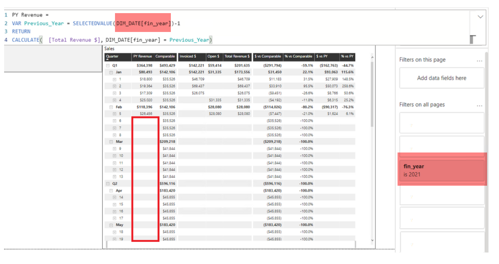Select the $59,414 Open $ cell
This screenshot has height=264, width=499.
tap(214, 66)
